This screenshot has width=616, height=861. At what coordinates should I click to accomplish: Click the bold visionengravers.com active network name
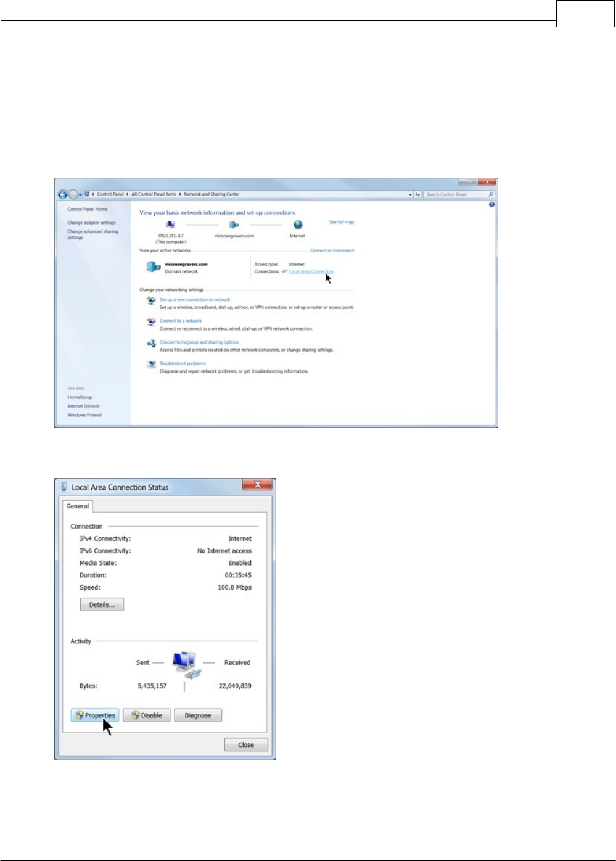coord(186,264)
